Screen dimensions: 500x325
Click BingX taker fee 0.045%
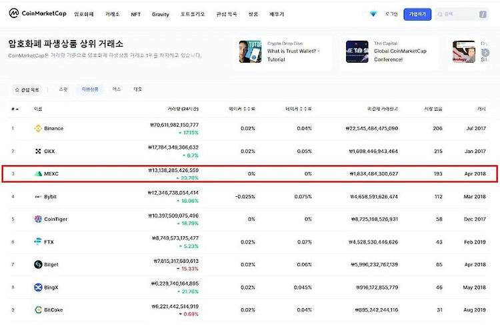click(303, 288)
